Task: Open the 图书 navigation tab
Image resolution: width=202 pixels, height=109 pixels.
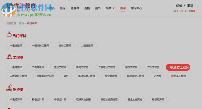Action: pos(98,8)
